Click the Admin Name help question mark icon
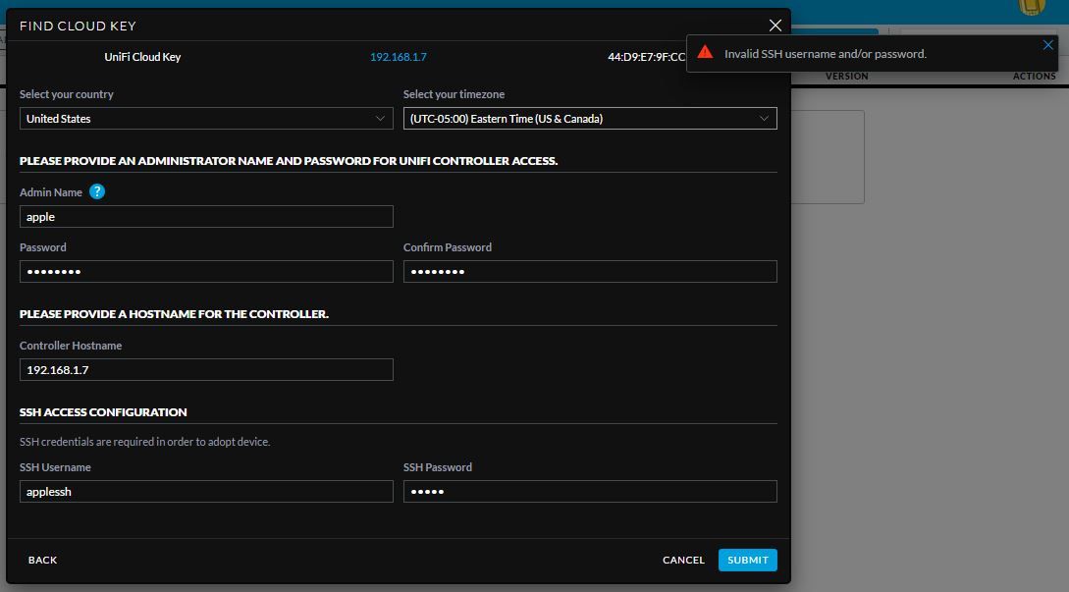 [96, 191]
